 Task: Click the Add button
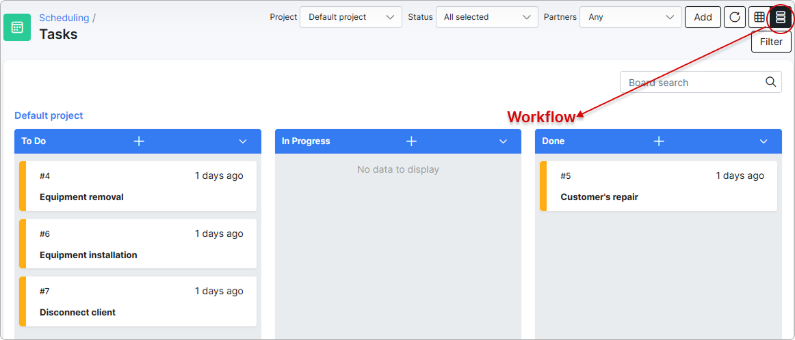pos(703,17)
